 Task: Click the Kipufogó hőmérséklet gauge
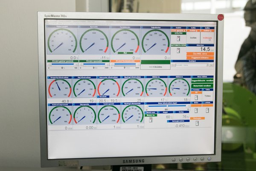(x=132, y=88)
